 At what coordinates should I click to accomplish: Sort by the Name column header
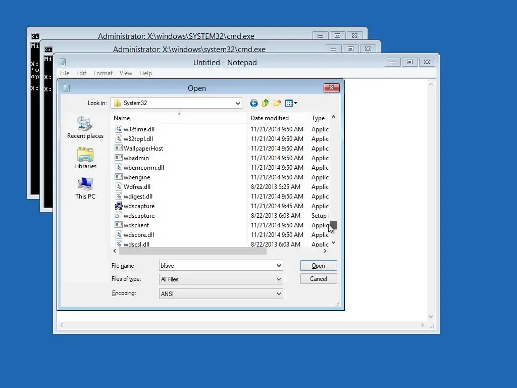click(x=179, y=118)
